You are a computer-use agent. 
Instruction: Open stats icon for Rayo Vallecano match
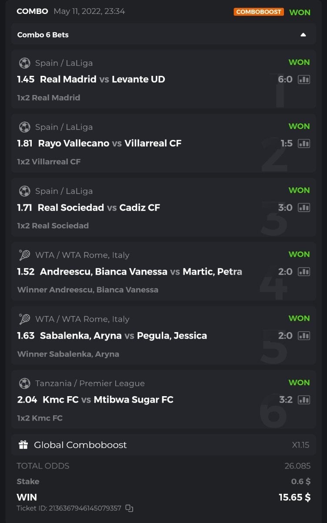[304, 143]
